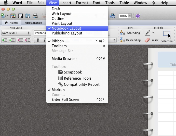
Task: Open the AppleScript menu icon
Action: (154, 3)
